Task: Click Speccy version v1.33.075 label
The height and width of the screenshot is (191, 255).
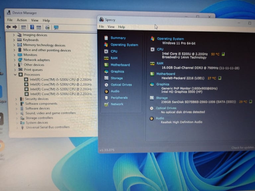Action: [107, 150]
